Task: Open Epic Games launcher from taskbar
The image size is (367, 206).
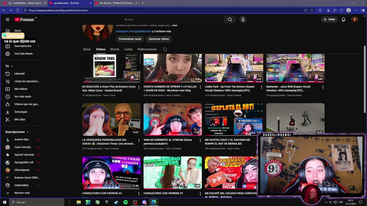Action: [107, 202]
